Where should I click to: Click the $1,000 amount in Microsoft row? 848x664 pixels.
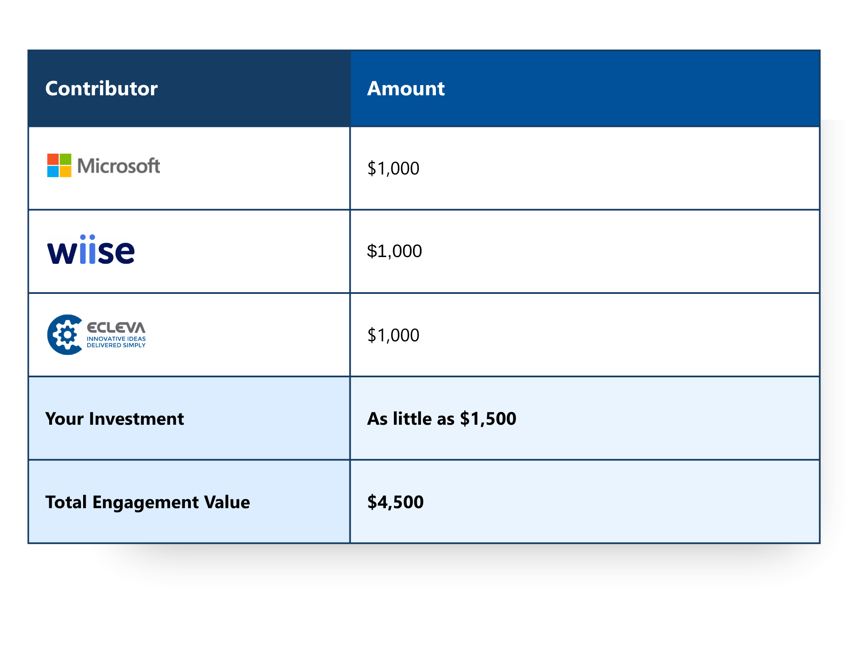[x=393, y=168]
